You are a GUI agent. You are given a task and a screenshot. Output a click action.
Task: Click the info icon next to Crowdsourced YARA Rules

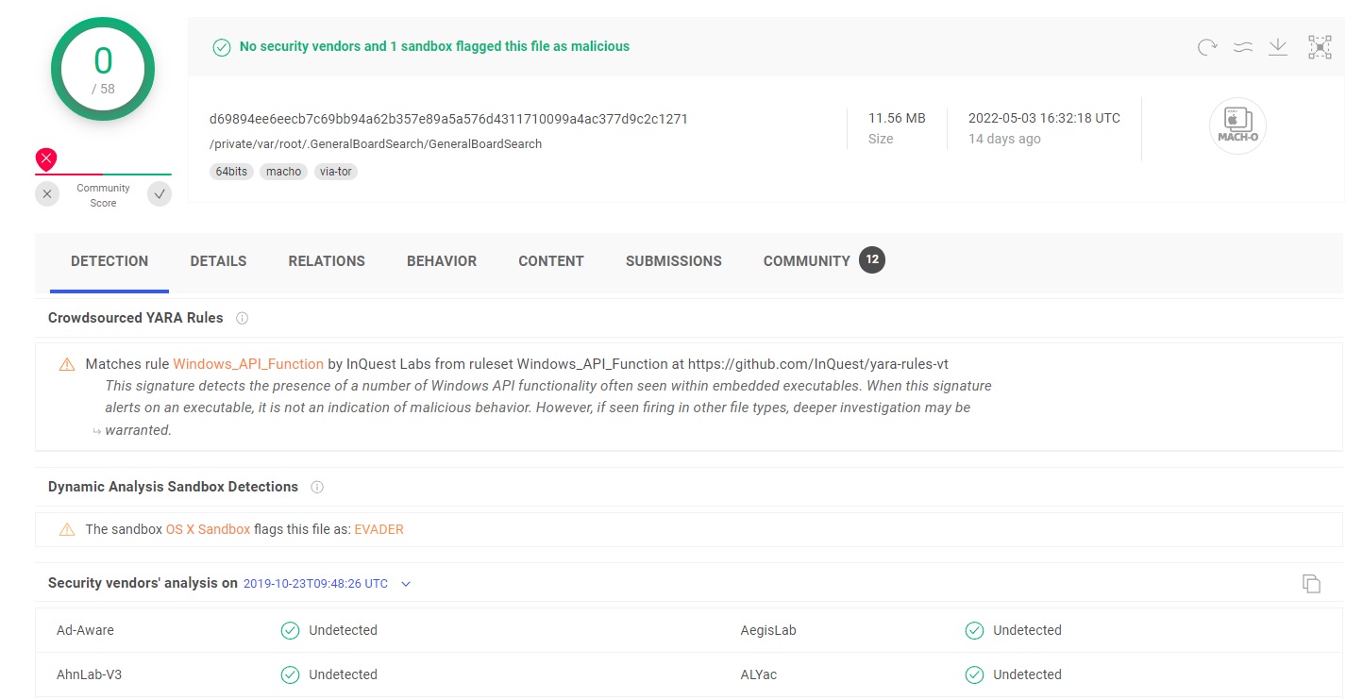click(242, 318)
